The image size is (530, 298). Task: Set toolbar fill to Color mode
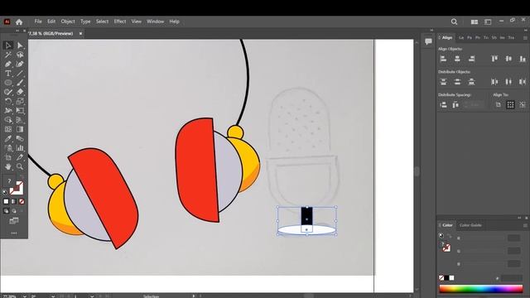[6, 201]
